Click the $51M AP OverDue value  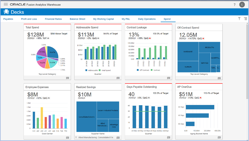[x=186, y=94]
